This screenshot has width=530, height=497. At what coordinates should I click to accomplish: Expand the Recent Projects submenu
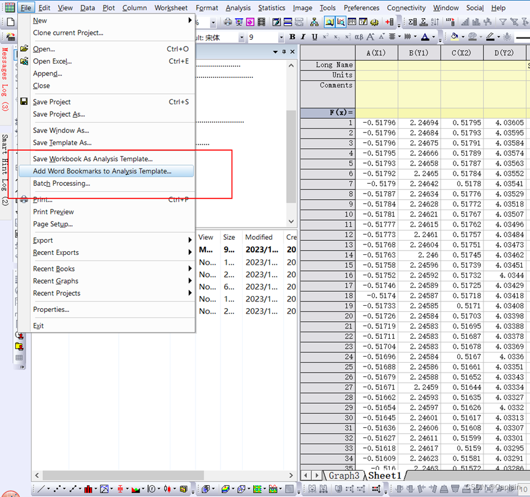pyautogui.click(x=107, y=293)
